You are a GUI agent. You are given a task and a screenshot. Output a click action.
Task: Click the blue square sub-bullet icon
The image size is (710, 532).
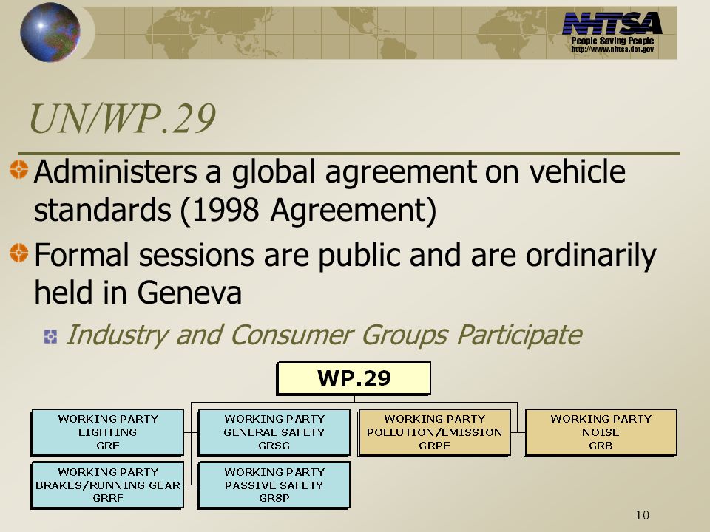coord(51,337)
